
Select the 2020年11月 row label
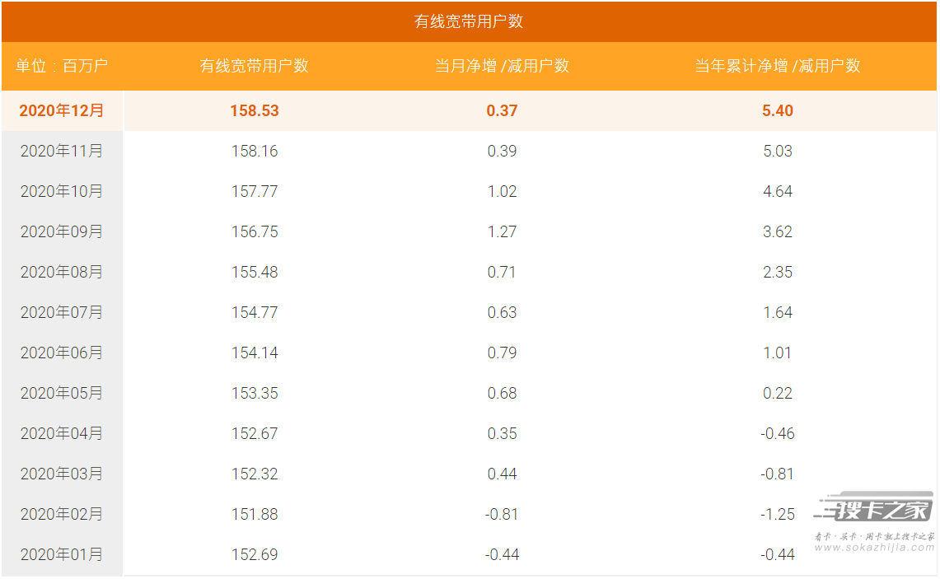tap(62, 151)
